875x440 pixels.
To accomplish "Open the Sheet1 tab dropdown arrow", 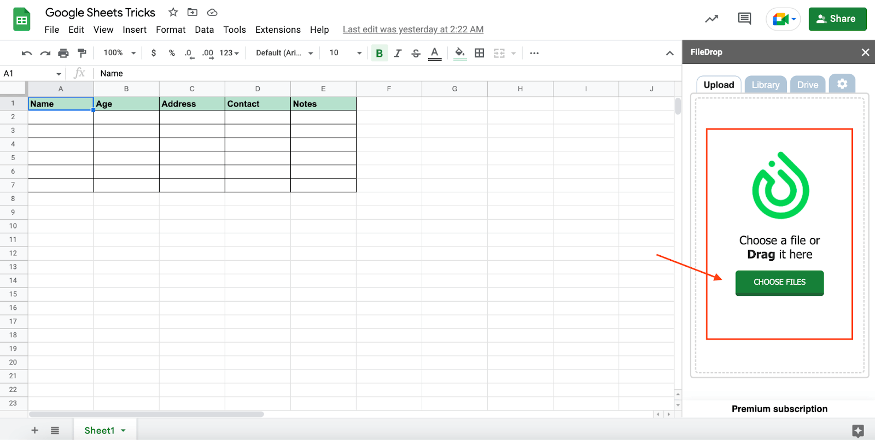I will pyautogui.click(x=123, y=431).
